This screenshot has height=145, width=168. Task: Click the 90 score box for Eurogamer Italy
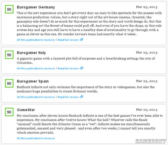9,55
